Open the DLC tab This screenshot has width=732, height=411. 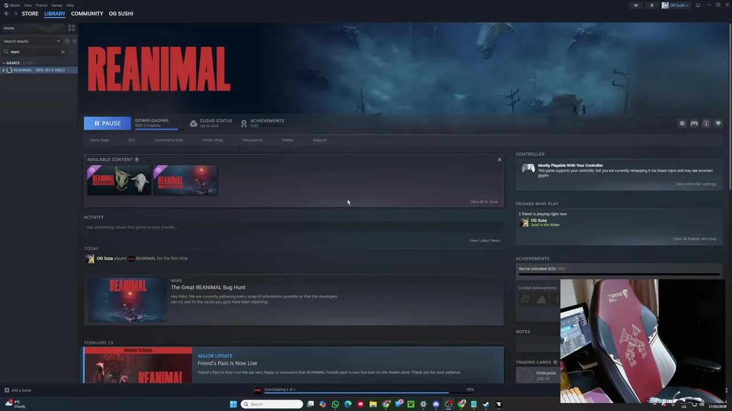[132, 140]
